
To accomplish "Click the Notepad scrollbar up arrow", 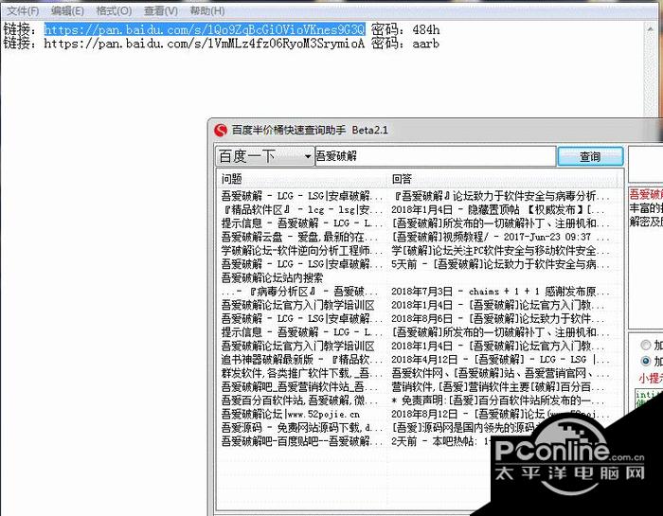I will click(651, 28).
